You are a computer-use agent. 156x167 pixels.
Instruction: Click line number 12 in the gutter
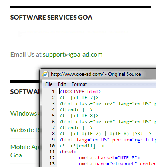[52, 158]
